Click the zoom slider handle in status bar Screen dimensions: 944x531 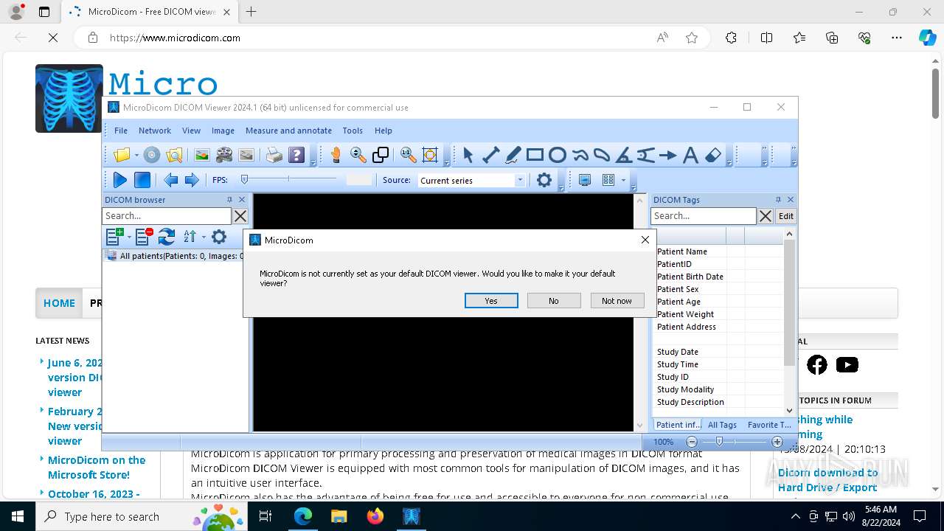[719, 442]
